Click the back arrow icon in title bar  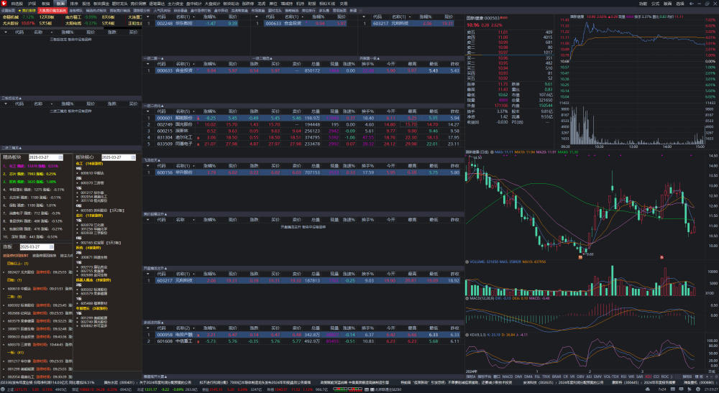pos(692,3)
